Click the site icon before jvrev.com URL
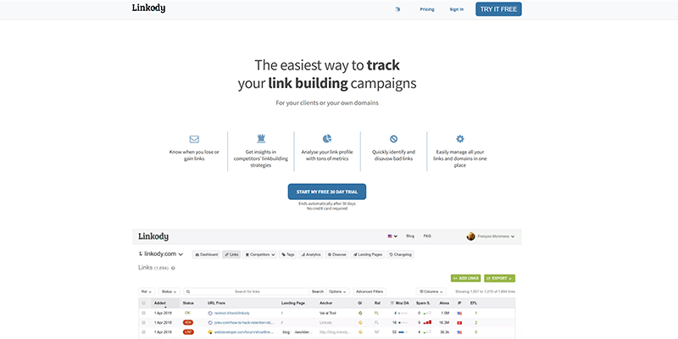 [210, 323]
